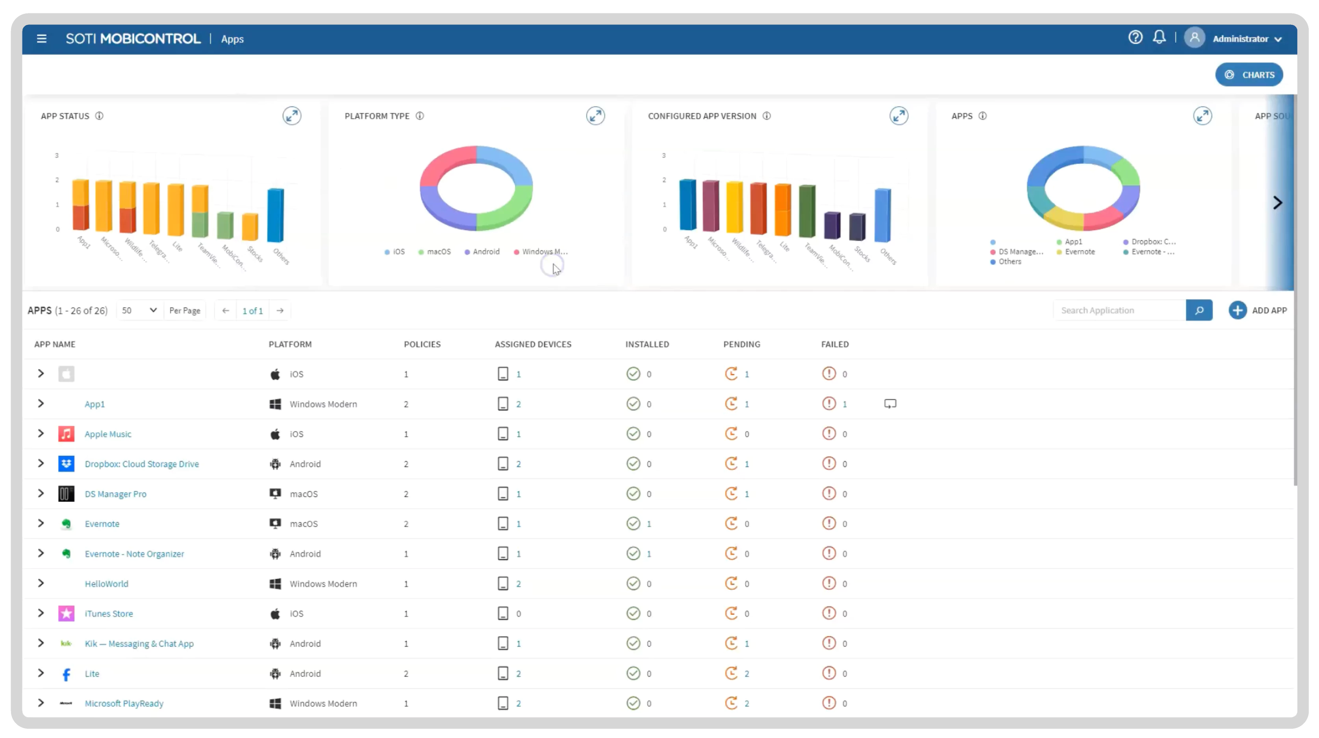Click the Administrator user avatar
Screen dimensions: 1319x738
(1194, 39)
